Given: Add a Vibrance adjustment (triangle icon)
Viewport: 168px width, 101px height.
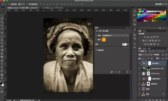Looking at the screenshot, I should pos(157,37).
